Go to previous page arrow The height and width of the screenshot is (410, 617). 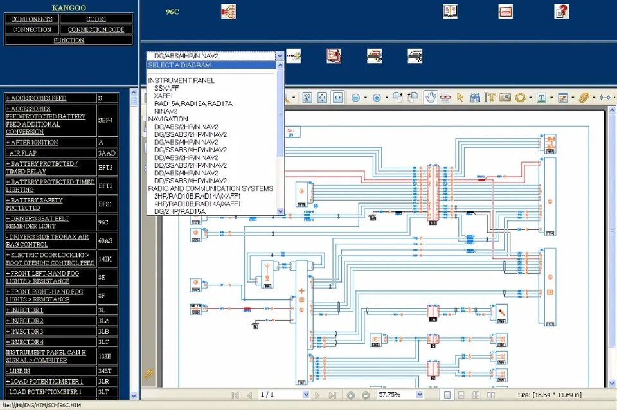pos(249,395)
